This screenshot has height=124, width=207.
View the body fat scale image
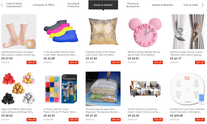187,89
